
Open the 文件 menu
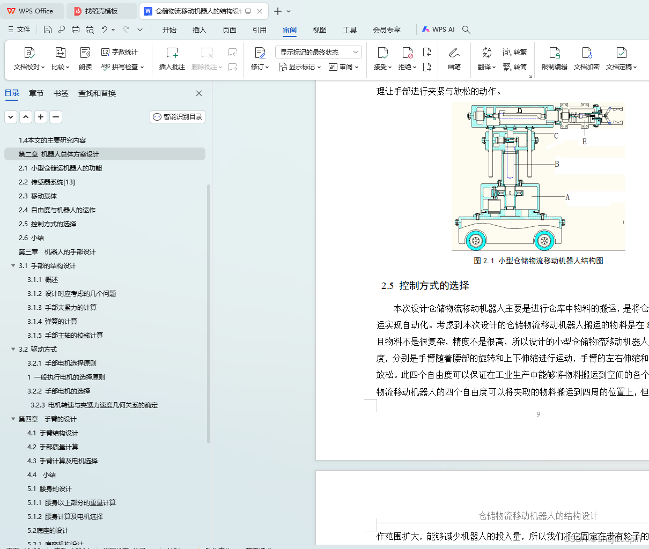[x=19, y=29]
